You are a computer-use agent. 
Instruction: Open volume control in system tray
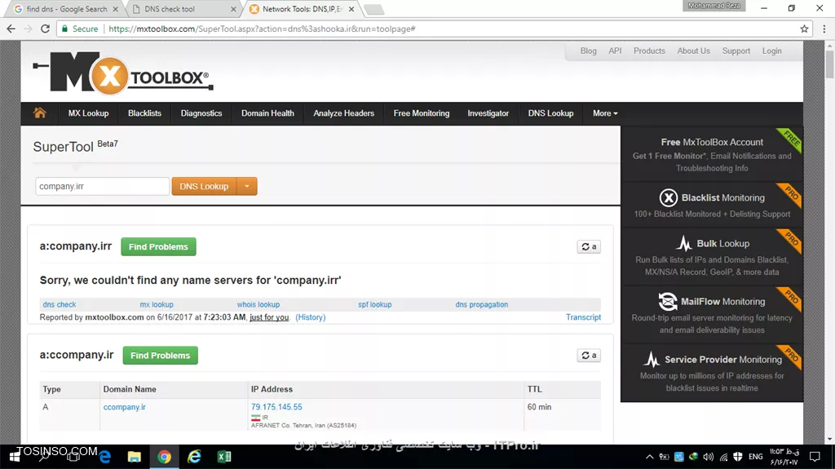pyautogui.click(x=709, y=457)
